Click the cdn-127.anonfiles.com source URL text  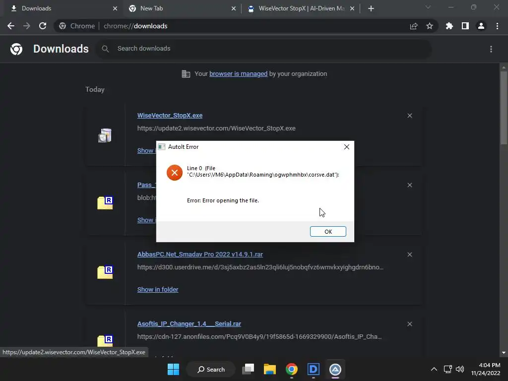(259, 337)
